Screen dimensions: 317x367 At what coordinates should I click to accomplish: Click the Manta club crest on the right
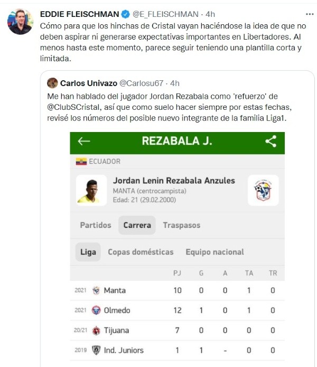click(x=263, y=190)
